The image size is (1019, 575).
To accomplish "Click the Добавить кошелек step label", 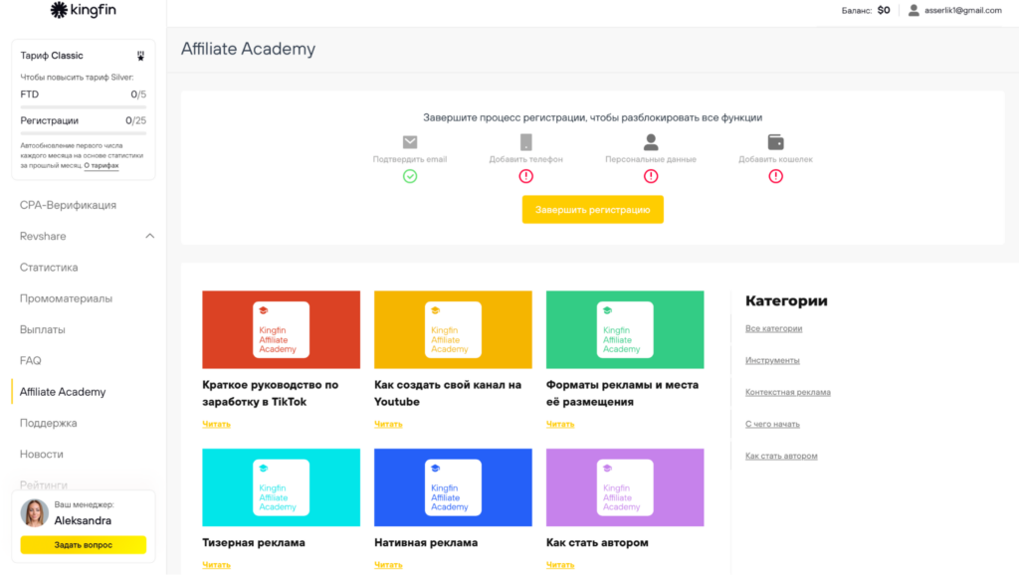I will point(775,159).
